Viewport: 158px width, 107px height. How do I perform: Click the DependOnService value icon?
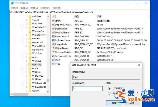click(53, 25)
